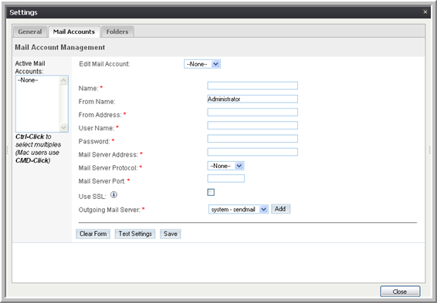Select the Mail Accounts tab

pos(74,32)
